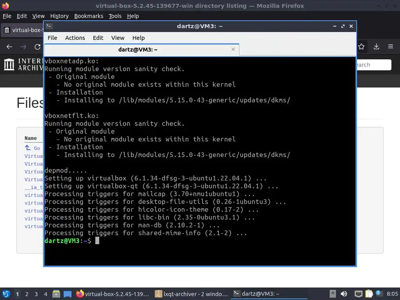Click Firefox back arrow button

pos(9,47)
